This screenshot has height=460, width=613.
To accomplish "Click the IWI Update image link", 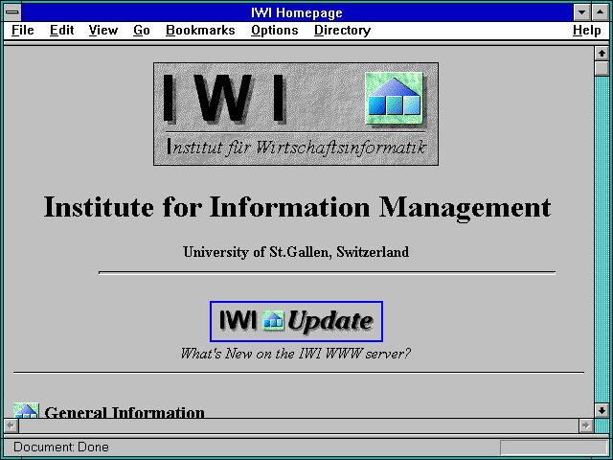I will [296, 321].
